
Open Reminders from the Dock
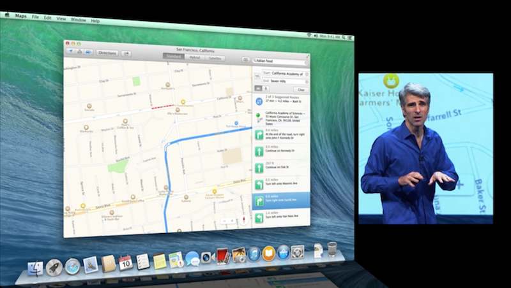tap(142, 261)
